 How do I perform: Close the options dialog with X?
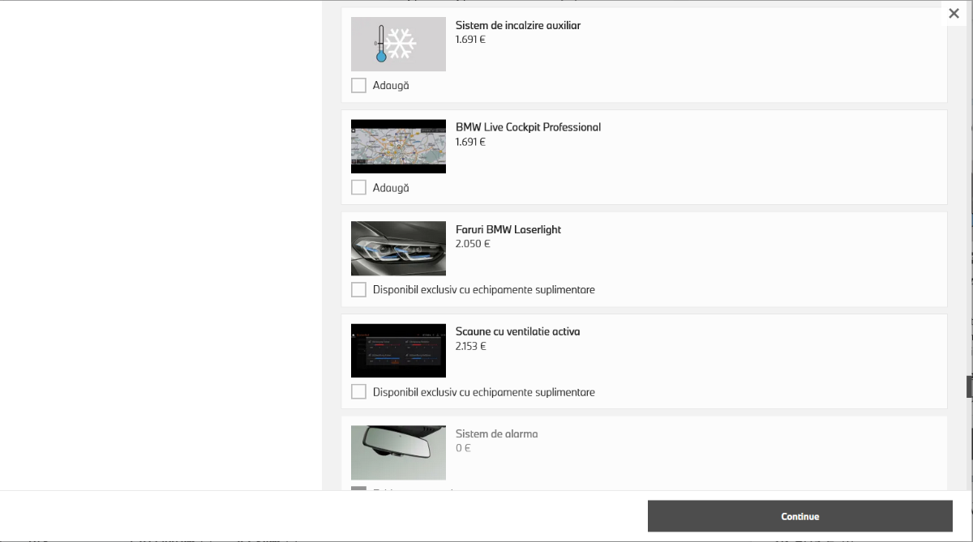[x=954, y=13]
